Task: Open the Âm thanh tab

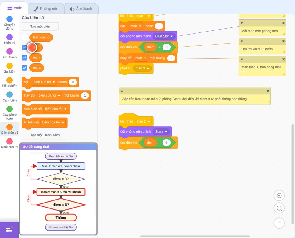Action: tap(81, 9)
